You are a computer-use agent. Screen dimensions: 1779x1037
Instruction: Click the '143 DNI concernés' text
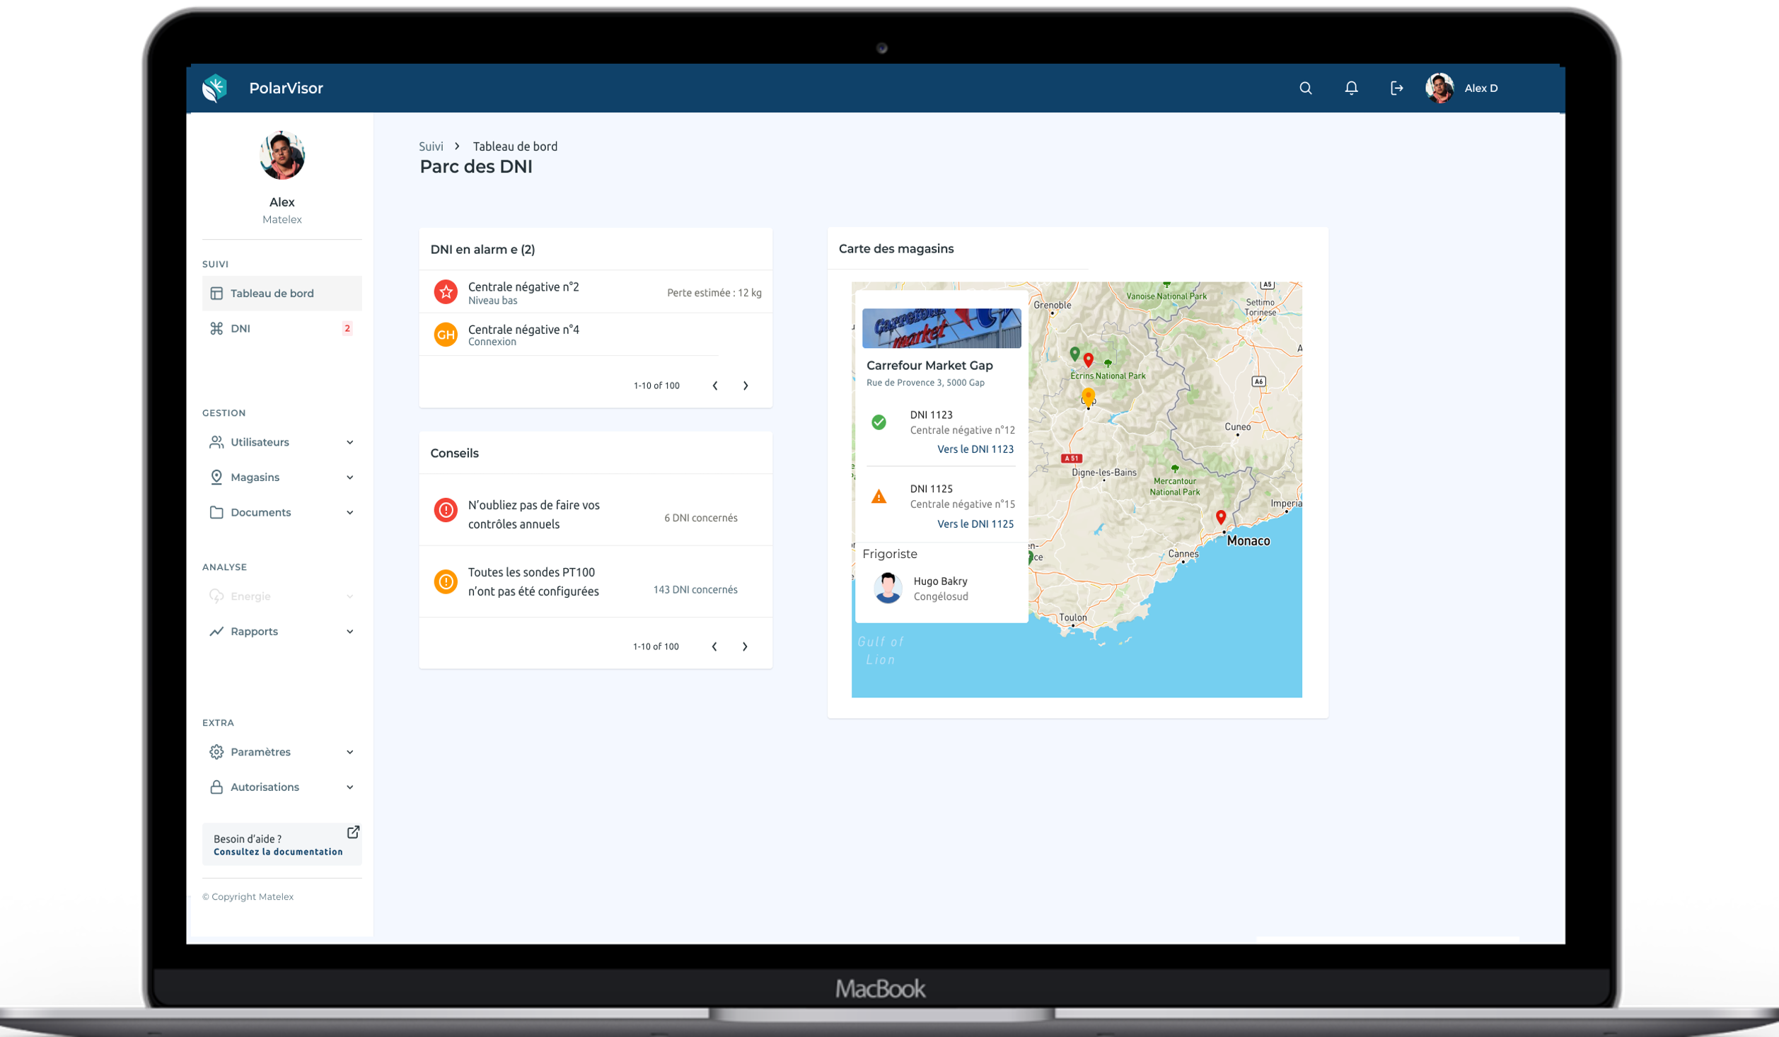(x=695, y=590)
